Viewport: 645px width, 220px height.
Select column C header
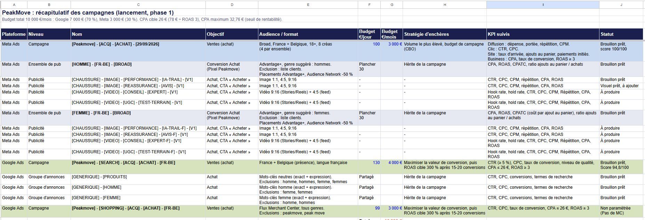click(x=138, y=5)
